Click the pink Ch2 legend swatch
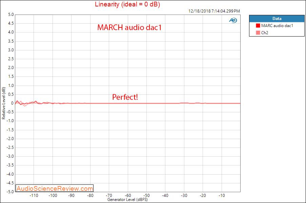This screenshot has height=203, width=306. 258,33
